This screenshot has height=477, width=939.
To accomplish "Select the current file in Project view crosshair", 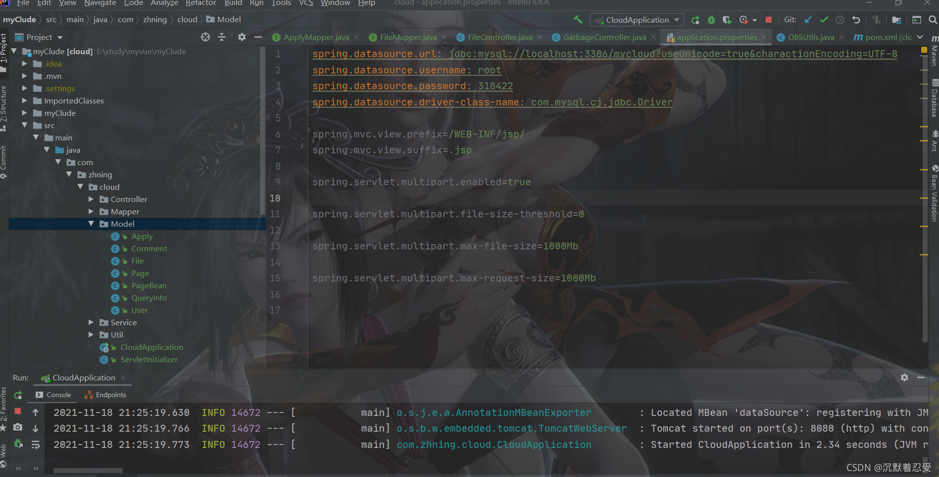I will (x=205, y=37).
